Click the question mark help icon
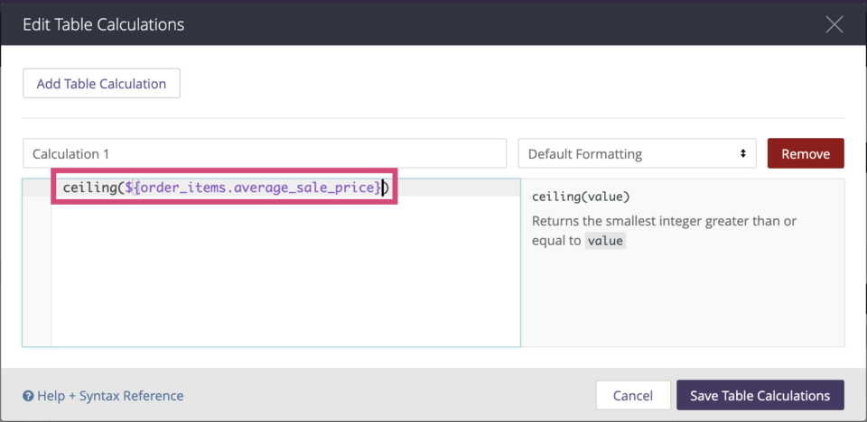The width and height of the screenshot is (867, 422). (x=28, y=396)
